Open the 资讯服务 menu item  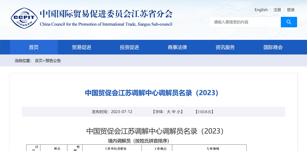pos(225,47)
